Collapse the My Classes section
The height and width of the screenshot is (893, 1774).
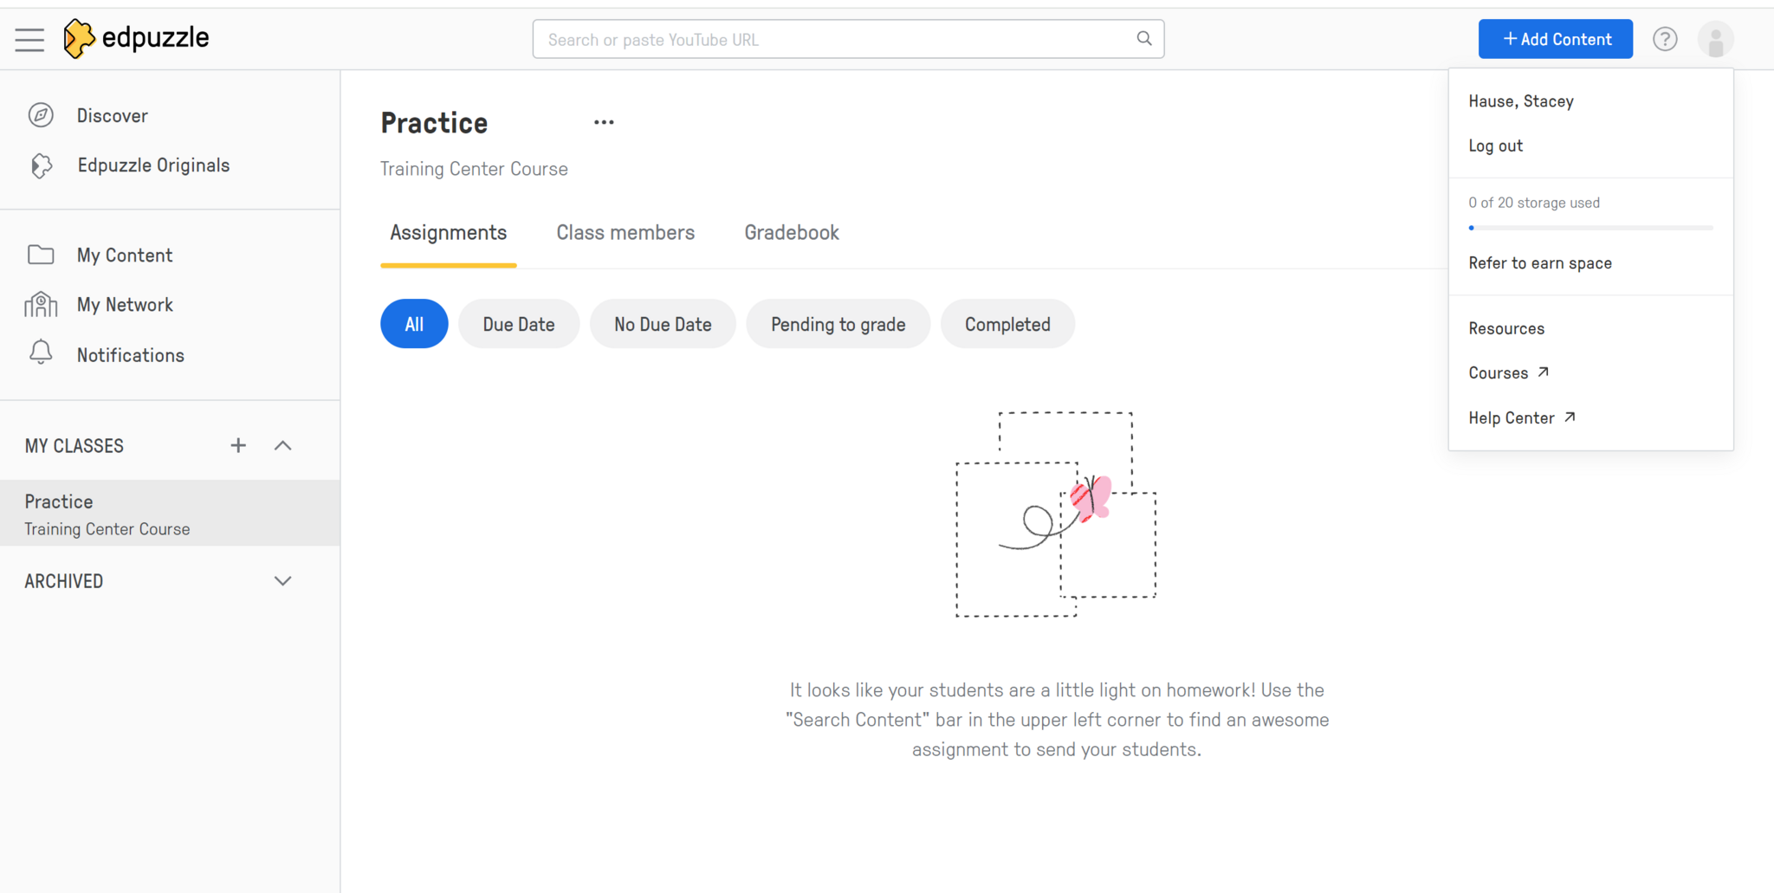282,445
